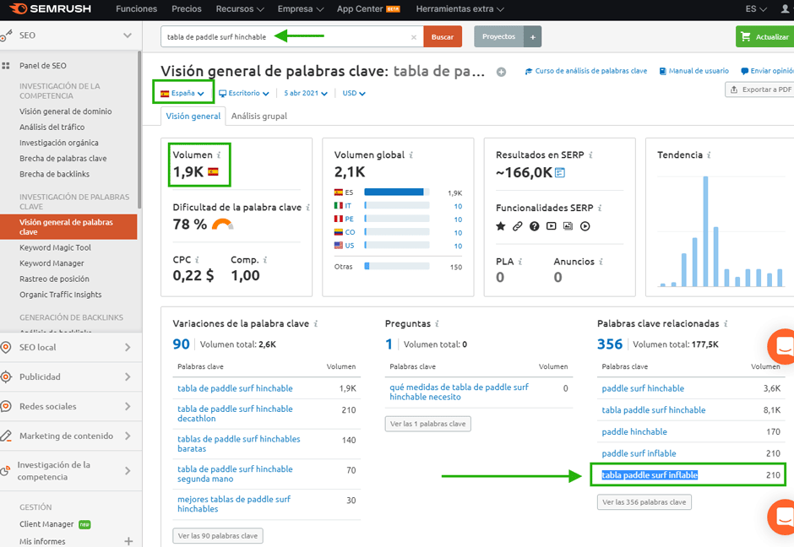Click the plus icon beside the keyword title
794x547 pixels.
click(501, 72)
